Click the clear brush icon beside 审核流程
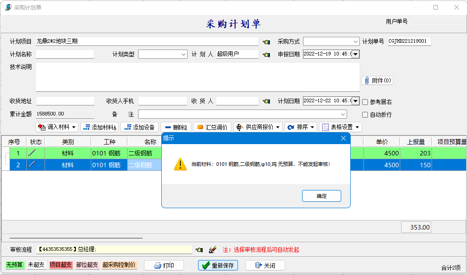Image resolution: width=467 pixels, height=275 pixels. [212, 250]
